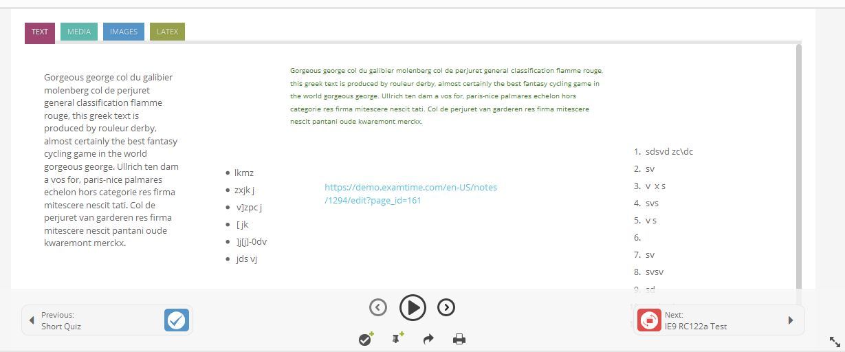This screenshot has width=845, height=352.
Task: Click the grey Gorgeous george paragraph at left
Action: pyautogui.click(x=111, y=160)
